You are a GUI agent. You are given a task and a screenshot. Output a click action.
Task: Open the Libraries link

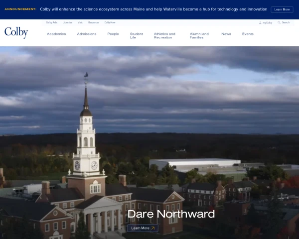(x=67, y=22)
